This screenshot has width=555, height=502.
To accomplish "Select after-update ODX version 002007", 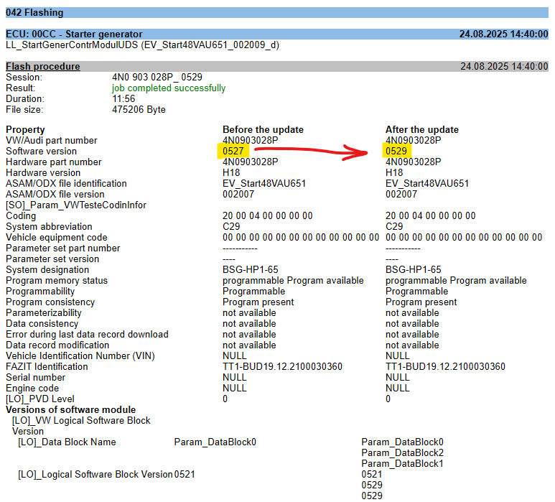I will (401, 194).
